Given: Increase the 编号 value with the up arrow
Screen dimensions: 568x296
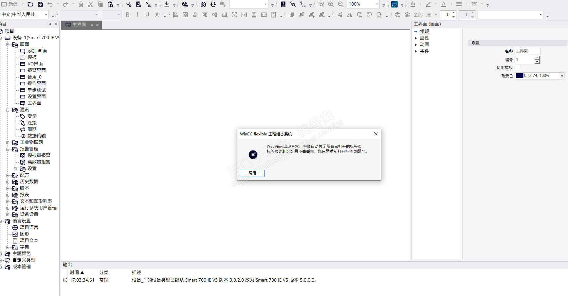Looking at the screenshot, I should pyautogui.click(x=537, y=58).
